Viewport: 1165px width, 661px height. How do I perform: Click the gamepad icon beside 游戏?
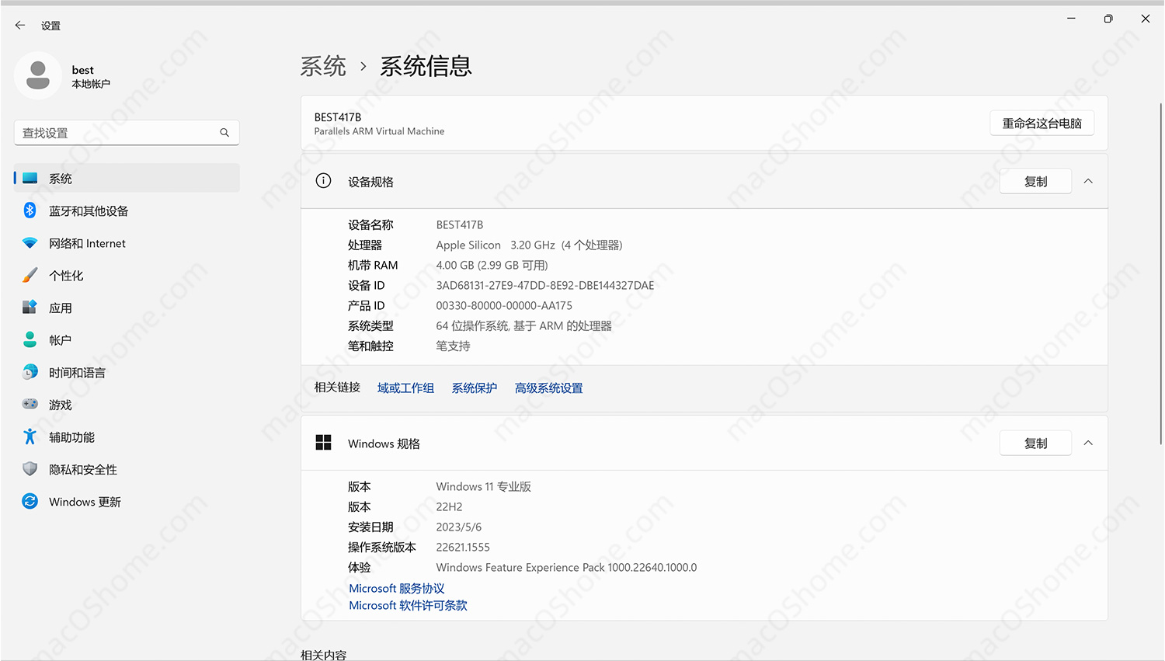point(30,405)
